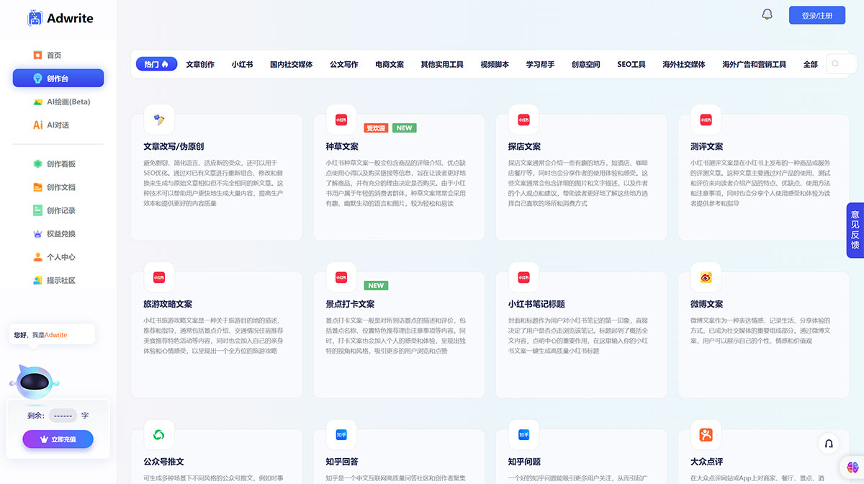Click the 立即充值 recharge button
Screen dimensions: 864x484
58,439
